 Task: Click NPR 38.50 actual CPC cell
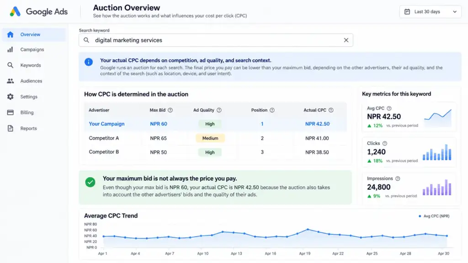click(317, 152)
